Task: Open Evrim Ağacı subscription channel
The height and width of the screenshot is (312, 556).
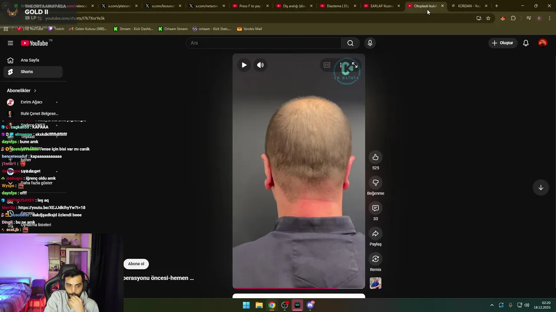Action: [x=33, y=102]
